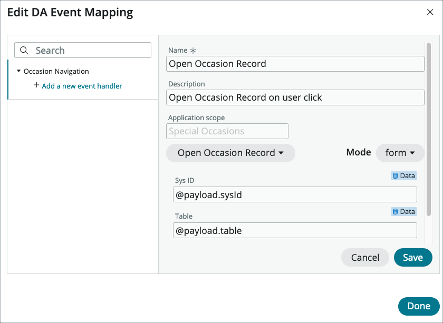Image resolution: width=443 pixels, height=323 pixels.
Task: Click inside the Name field showing Open Occasion Record
Action: [295, 64]
